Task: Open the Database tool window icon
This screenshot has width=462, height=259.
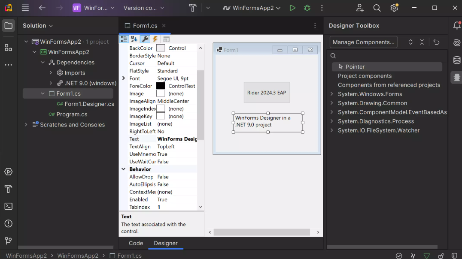Action: [457, 60]
